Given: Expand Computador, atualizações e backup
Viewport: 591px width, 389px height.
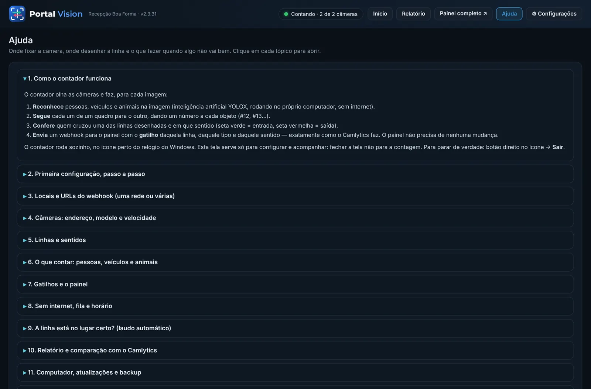Looking at the screenshot, I should 295,372.
